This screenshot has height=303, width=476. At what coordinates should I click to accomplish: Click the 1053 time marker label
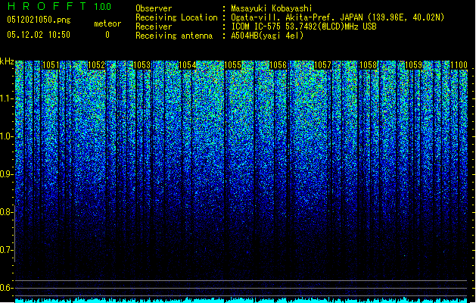pos(142,65)
